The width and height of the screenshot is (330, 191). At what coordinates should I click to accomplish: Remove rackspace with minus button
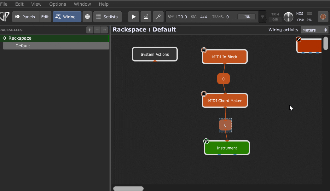point(97,30)
